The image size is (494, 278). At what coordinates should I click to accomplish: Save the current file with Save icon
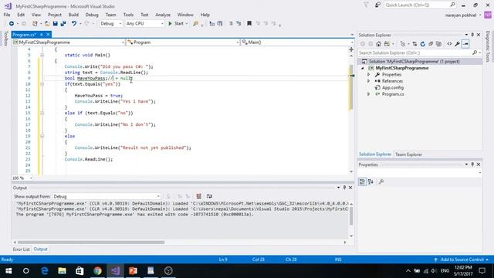[55, 24]
